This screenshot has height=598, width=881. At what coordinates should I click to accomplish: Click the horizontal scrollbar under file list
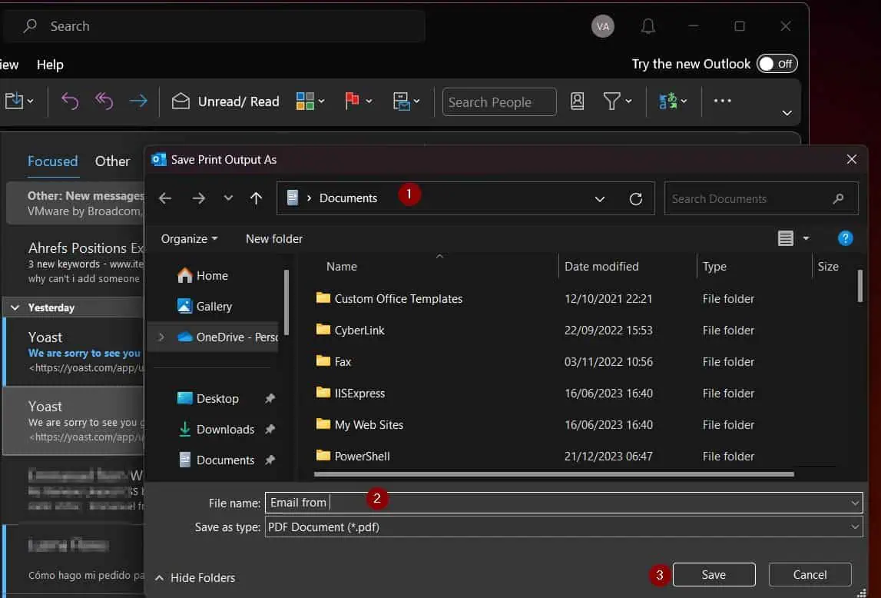pos(554,473)
